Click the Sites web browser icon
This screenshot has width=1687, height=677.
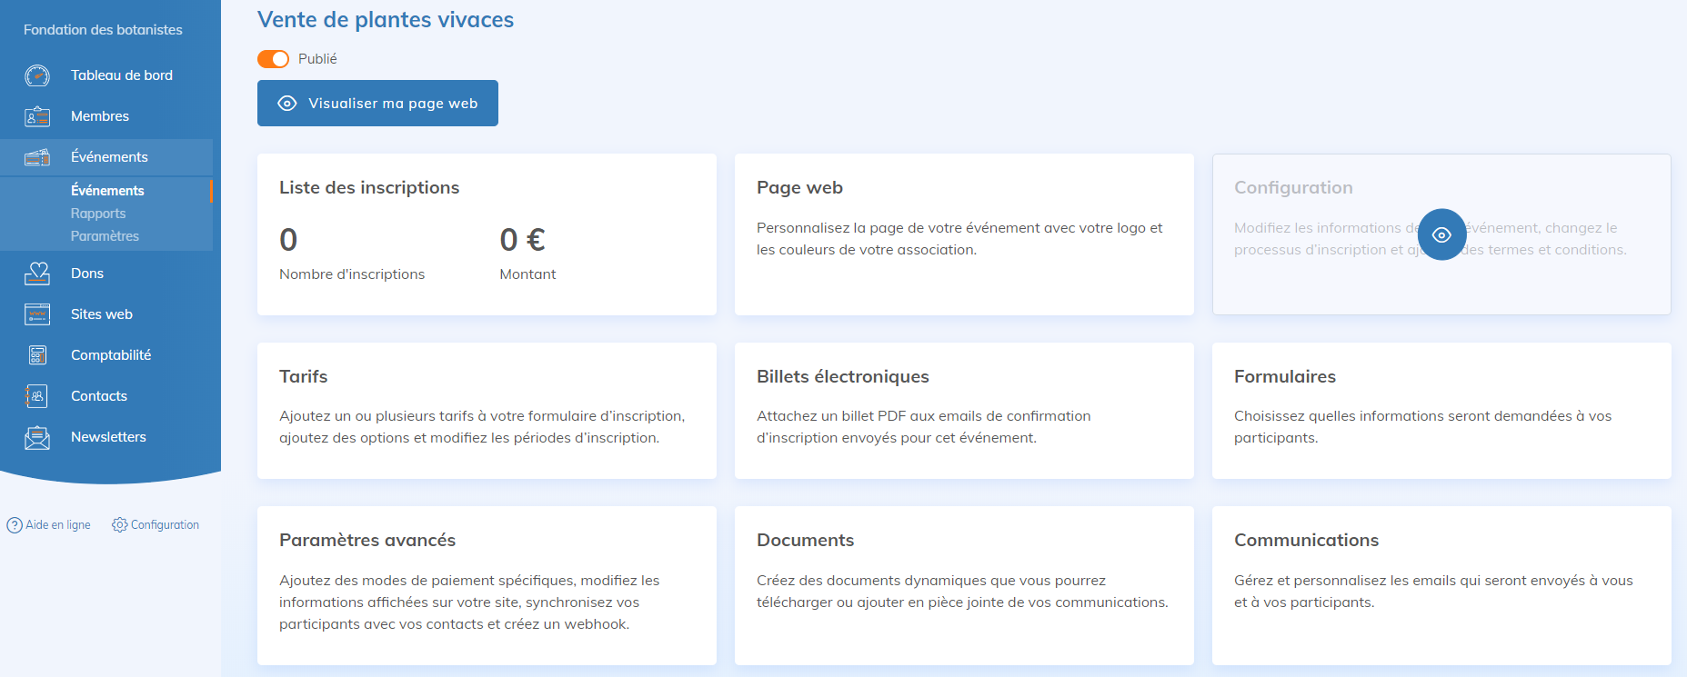pyautogui.click(x=37, y=314)
